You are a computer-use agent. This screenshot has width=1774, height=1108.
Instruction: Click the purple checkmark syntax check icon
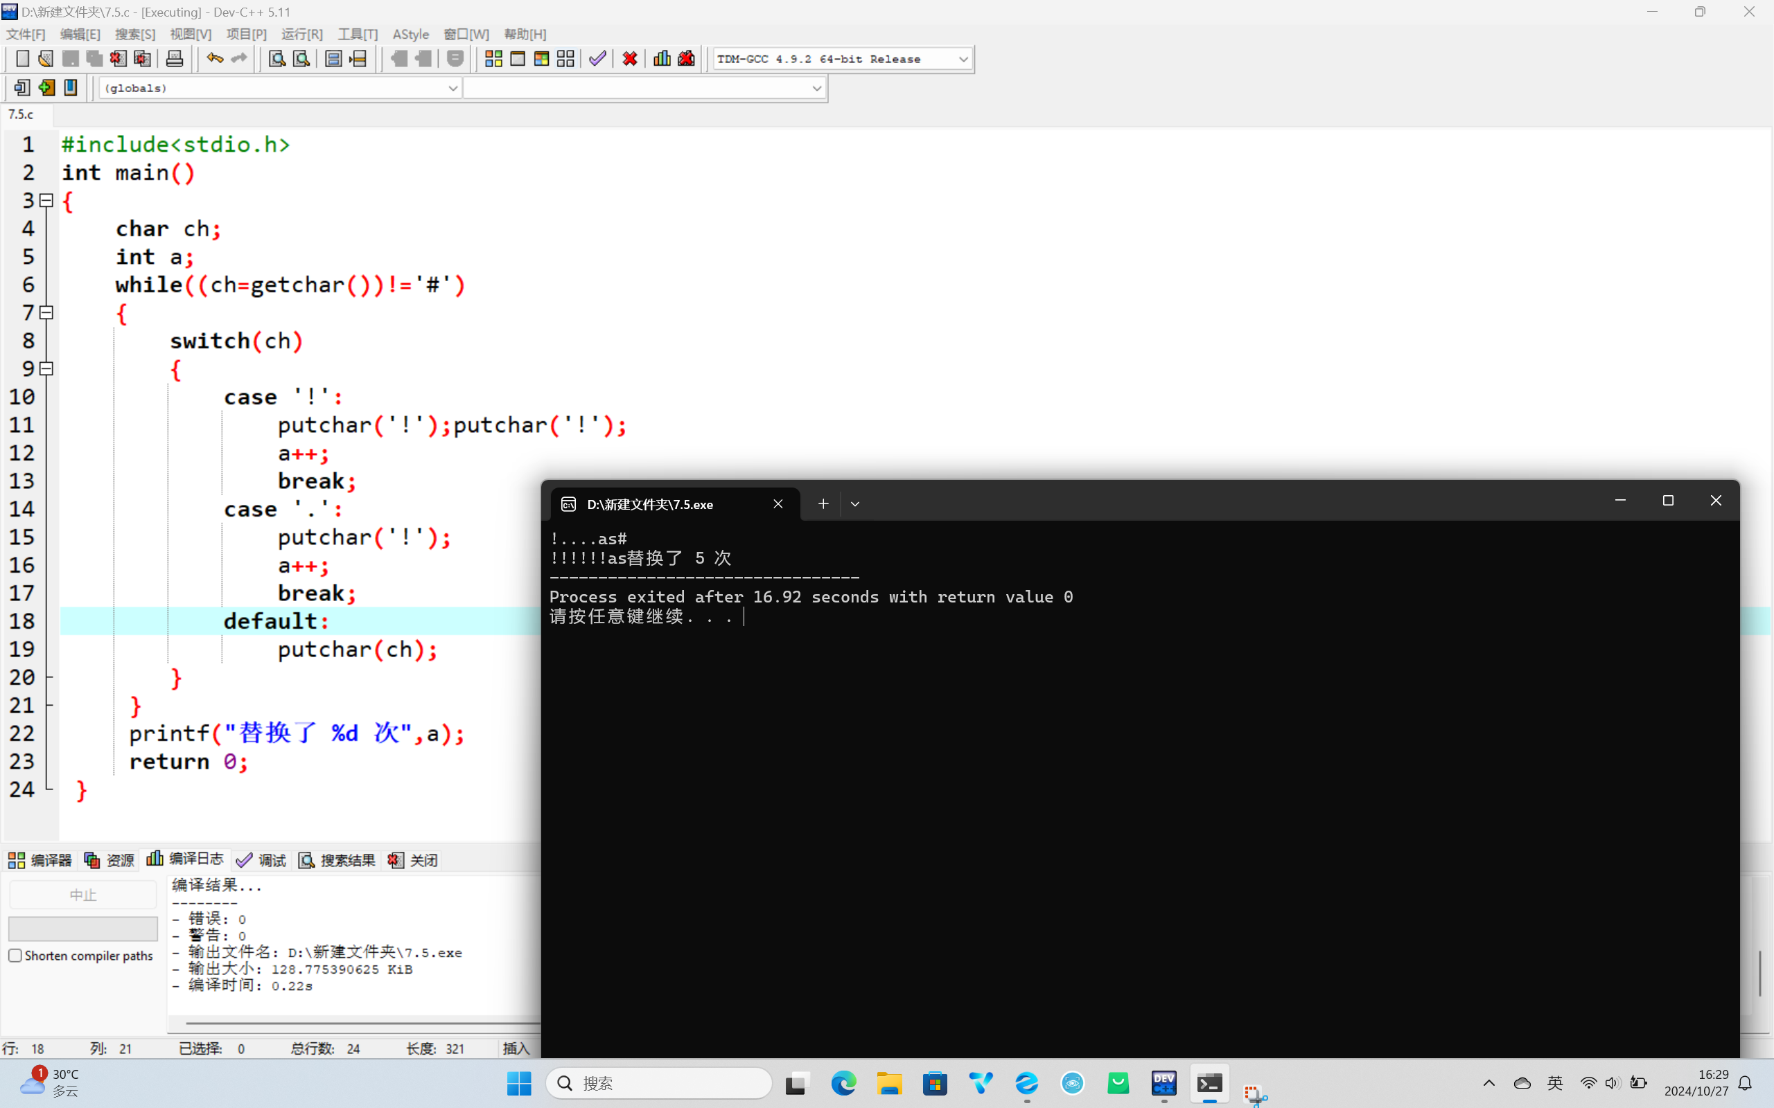click(597, 59)
